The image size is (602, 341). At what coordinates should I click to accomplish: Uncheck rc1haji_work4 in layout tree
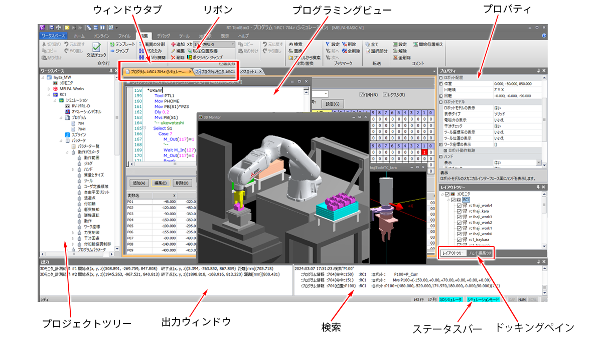coord(460,205)
